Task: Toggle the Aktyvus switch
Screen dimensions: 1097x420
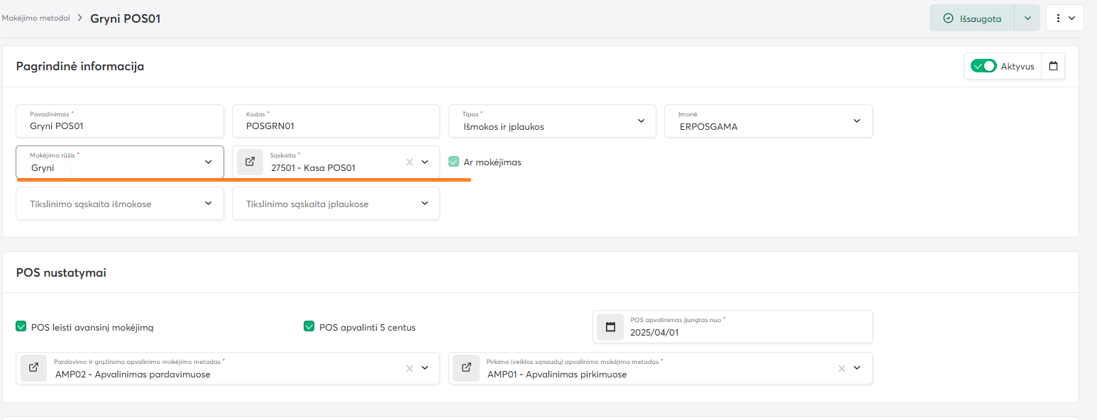Action: (x=983, y=66)
